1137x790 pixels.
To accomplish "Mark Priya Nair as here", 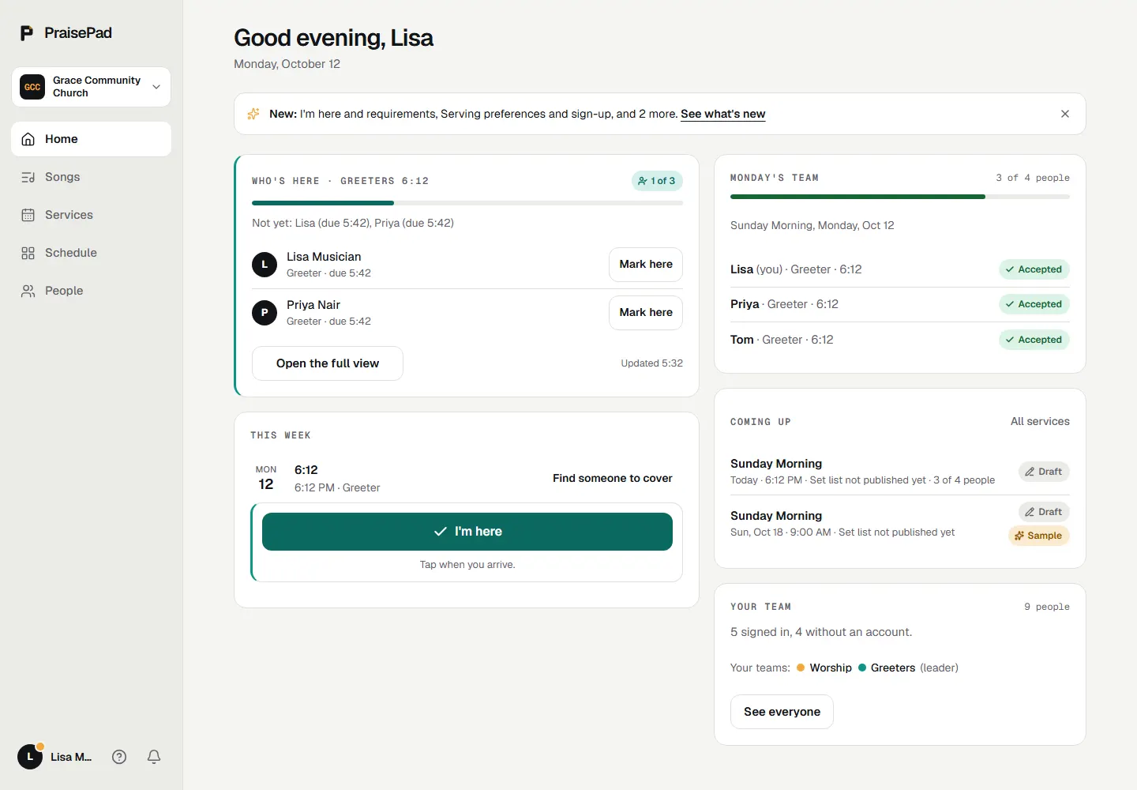I will 646,313.
